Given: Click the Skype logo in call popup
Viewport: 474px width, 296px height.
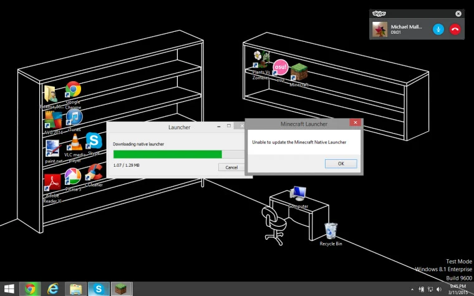Looking at the screenshot, I should tap(379, 14).
